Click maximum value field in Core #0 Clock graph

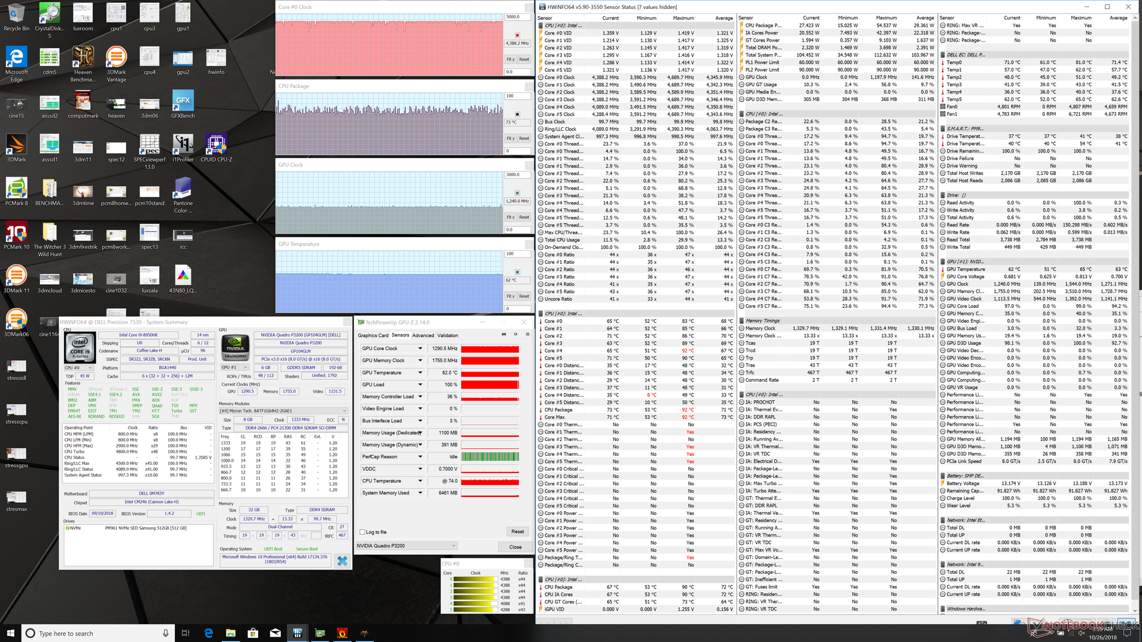(517, 17)
